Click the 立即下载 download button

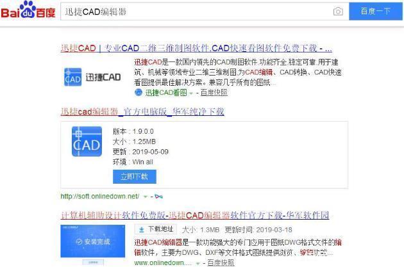pos(135,177)
